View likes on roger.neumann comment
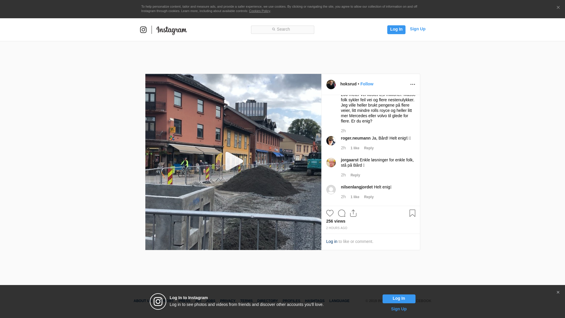The width and height of the screenshot is (565, 318). tap(355, 148)
